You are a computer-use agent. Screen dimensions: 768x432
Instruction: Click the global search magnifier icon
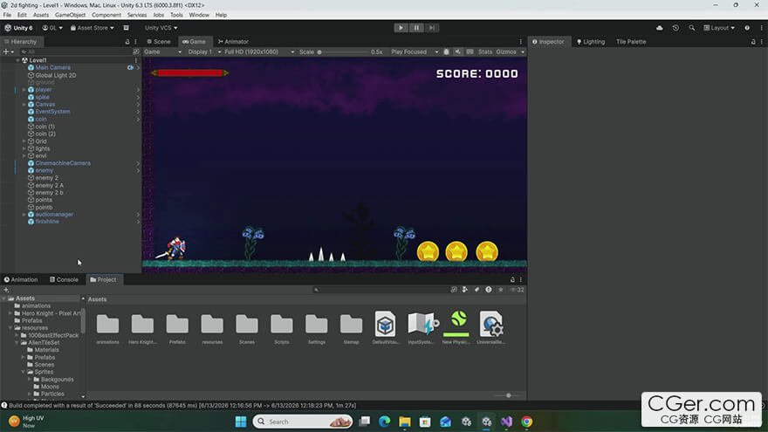coord(691,28)
